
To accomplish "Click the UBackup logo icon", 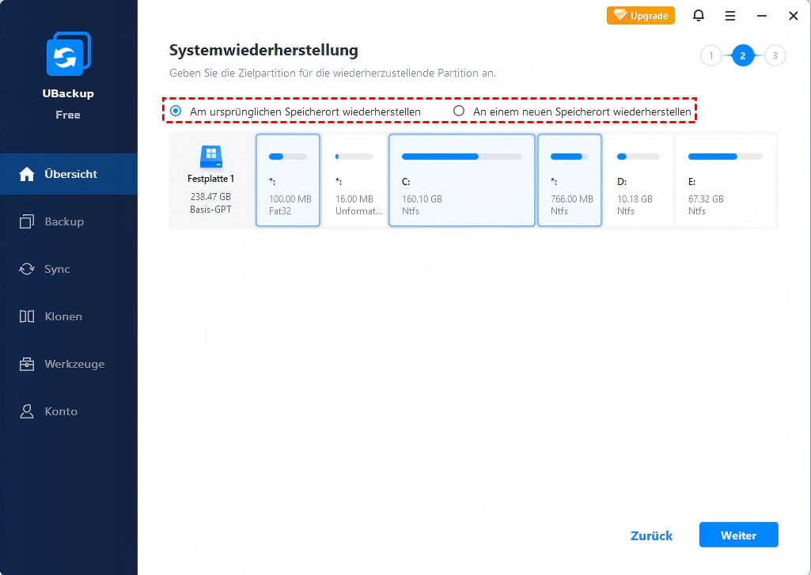I will 68,55.
